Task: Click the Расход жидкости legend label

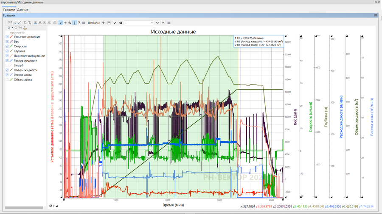Action: 25,60
